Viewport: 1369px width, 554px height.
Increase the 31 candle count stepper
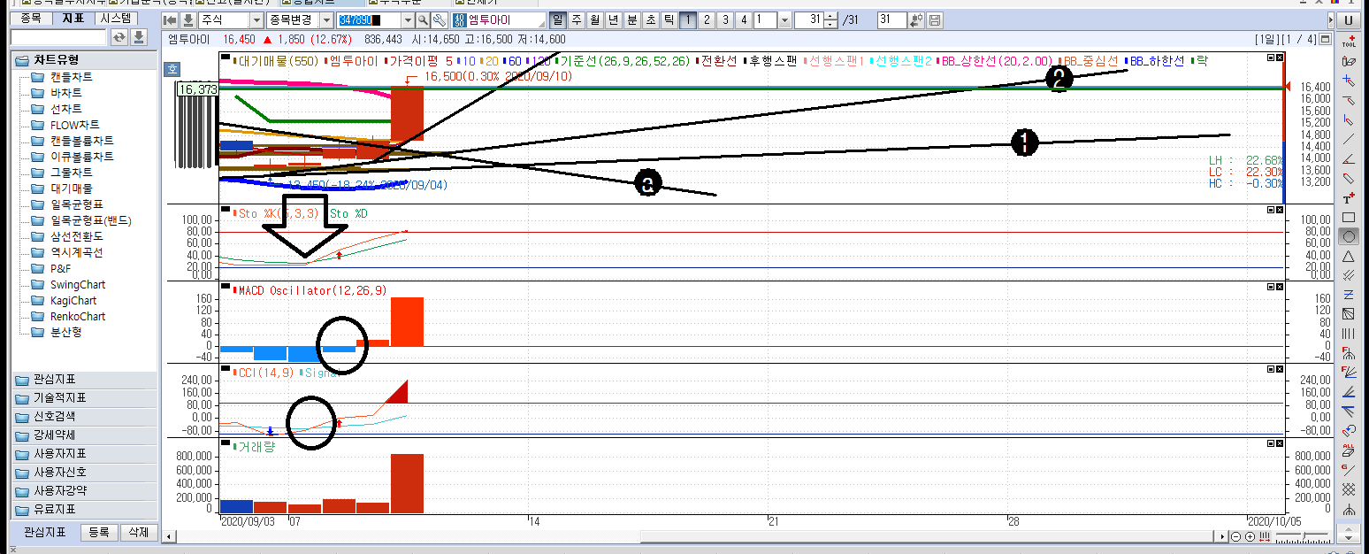tap(831, 16)
